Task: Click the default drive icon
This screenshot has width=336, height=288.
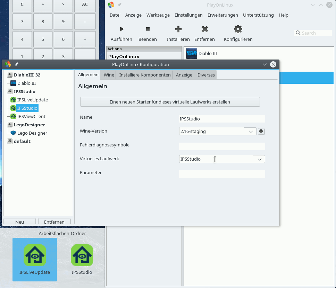Action: (10, 141)
